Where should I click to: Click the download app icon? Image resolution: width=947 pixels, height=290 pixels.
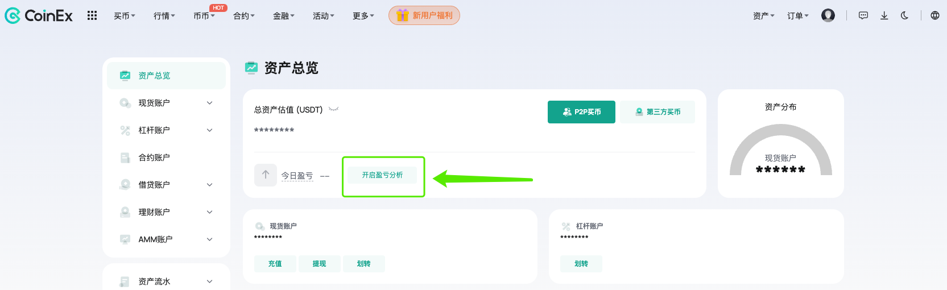(884, 16)
